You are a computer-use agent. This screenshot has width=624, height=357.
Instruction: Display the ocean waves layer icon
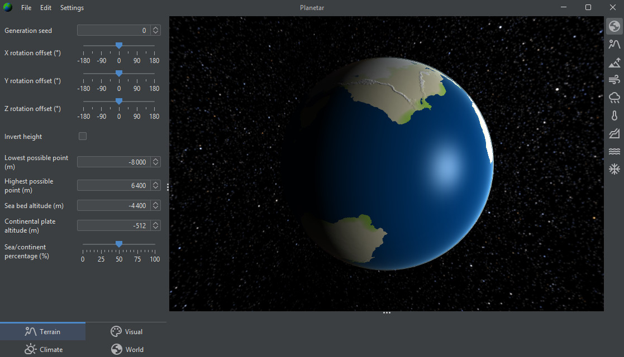pos(614,151)
